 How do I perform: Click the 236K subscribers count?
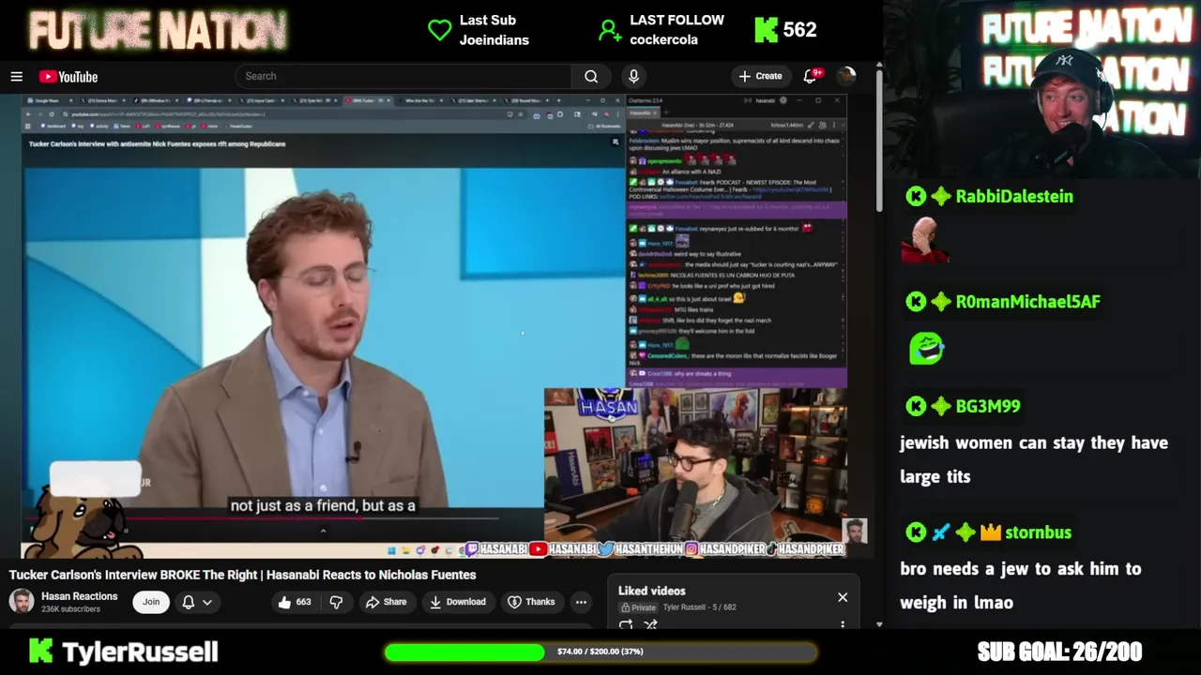pyautogui.click(x=70, y=609)
